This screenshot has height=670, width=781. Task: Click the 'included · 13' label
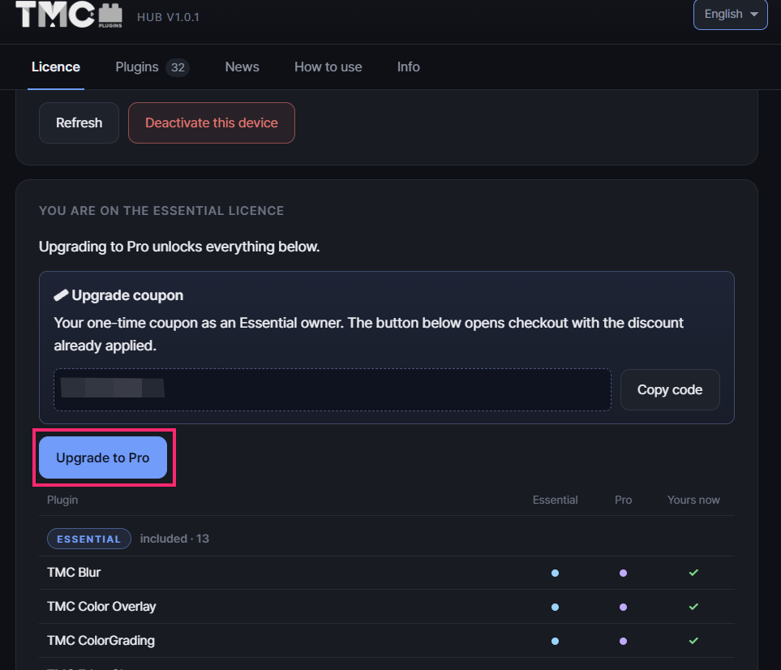(x=174, y=539)
